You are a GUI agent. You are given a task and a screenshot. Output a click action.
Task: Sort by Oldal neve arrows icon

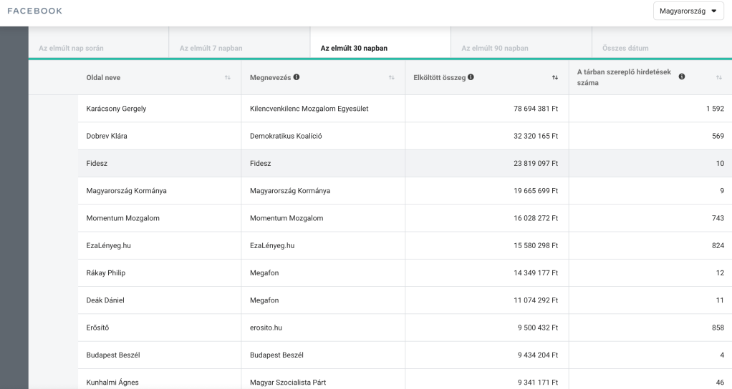coord(228,77)
